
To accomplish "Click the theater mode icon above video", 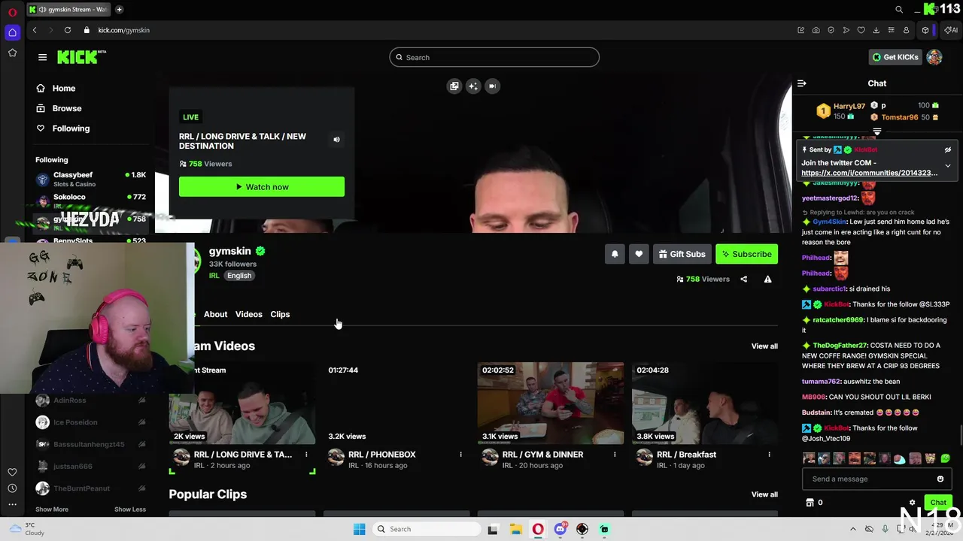I will [492, 86].
